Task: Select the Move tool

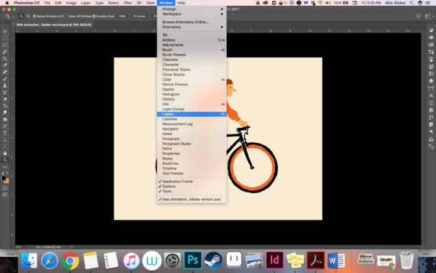Action: (5, 31)
